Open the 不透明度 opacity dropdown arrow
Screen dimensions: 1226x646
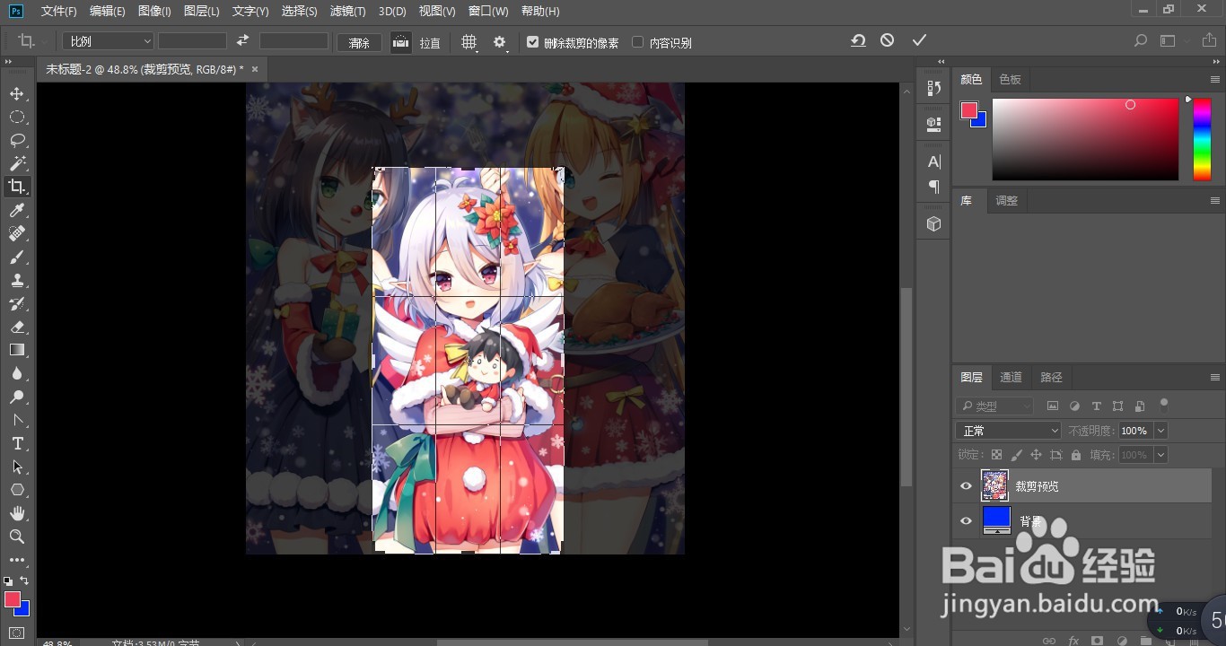point(1160,431)
